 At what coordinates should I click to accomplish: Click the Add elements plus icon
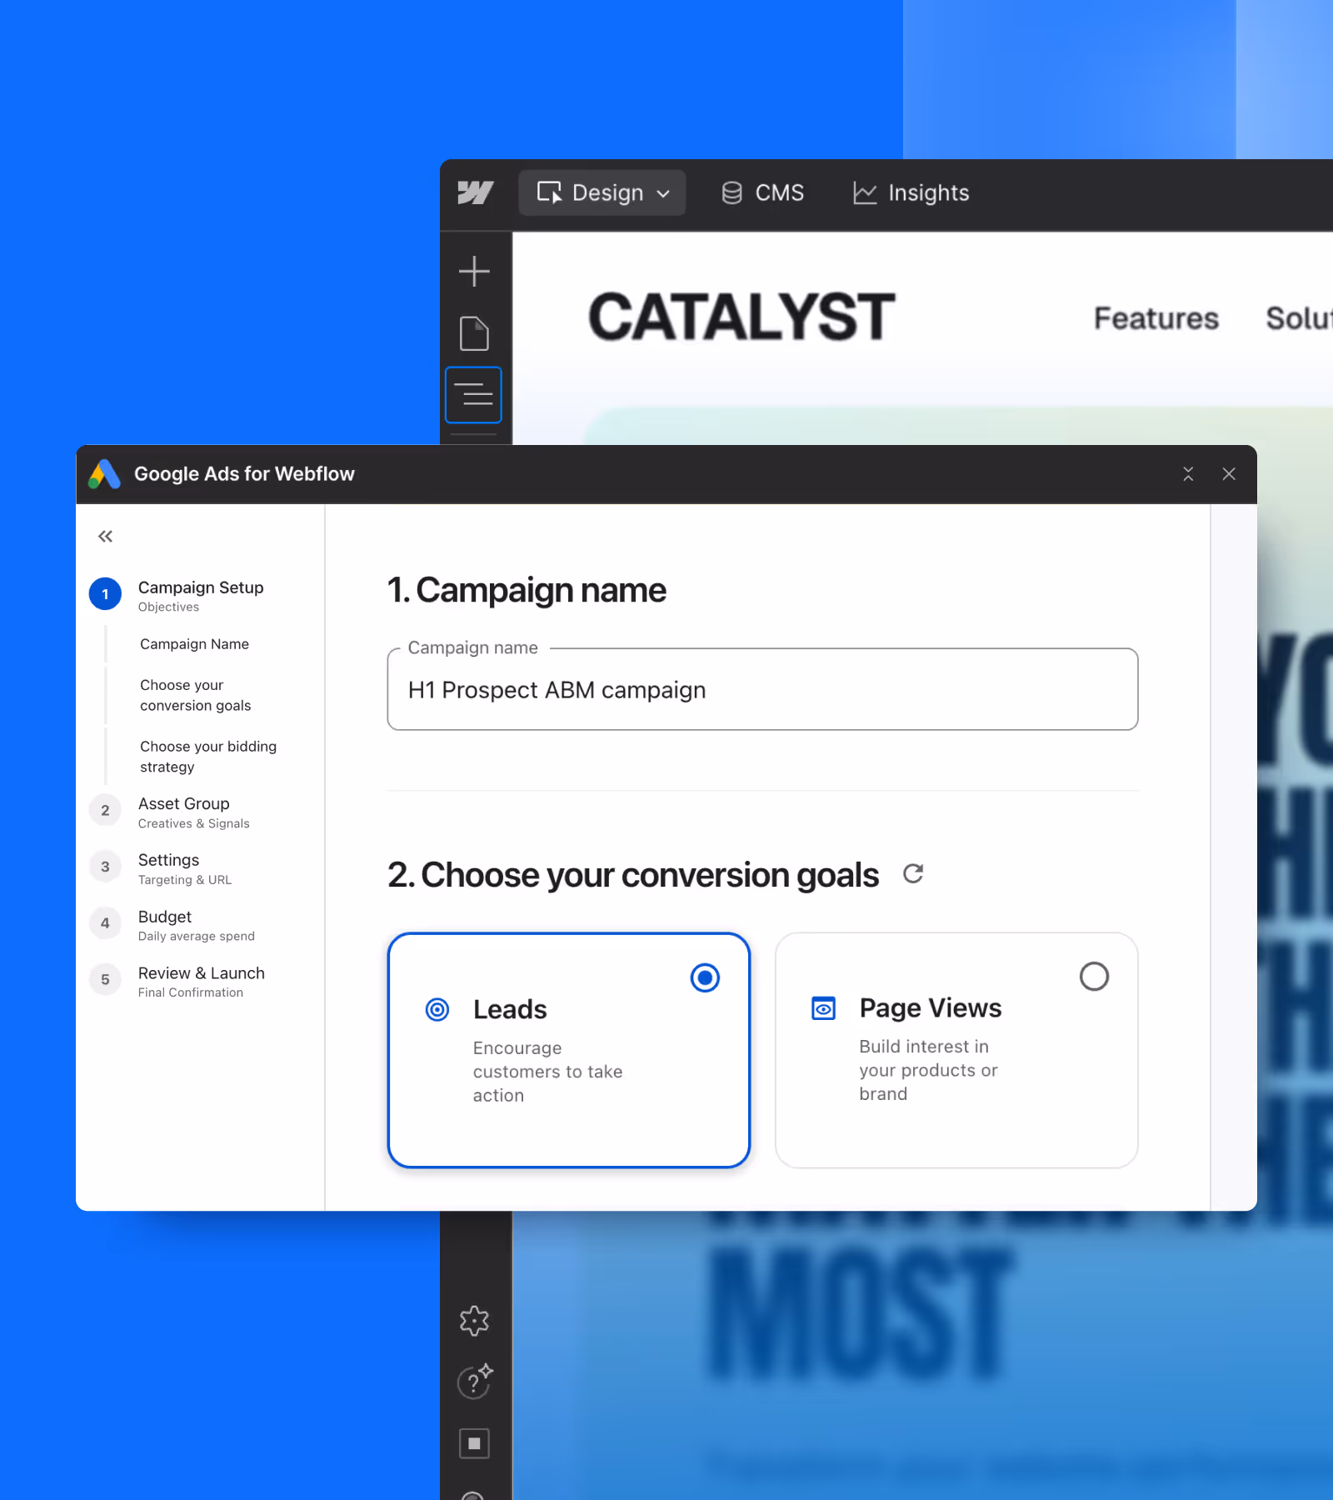tap(474, 272)
